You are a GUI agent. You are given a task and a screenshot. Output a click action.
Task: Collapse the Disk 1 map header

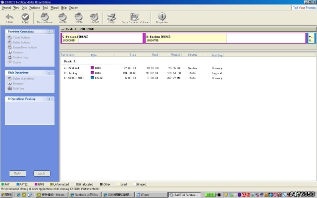click(x=63, y=29)
